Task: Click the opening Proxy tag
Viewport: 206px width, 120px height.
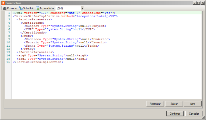Action: pos(27,36)
